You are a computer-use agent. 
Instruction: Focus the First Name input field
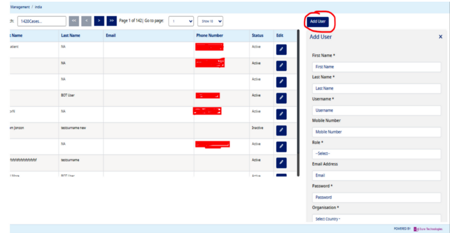(x=376, y=67)
